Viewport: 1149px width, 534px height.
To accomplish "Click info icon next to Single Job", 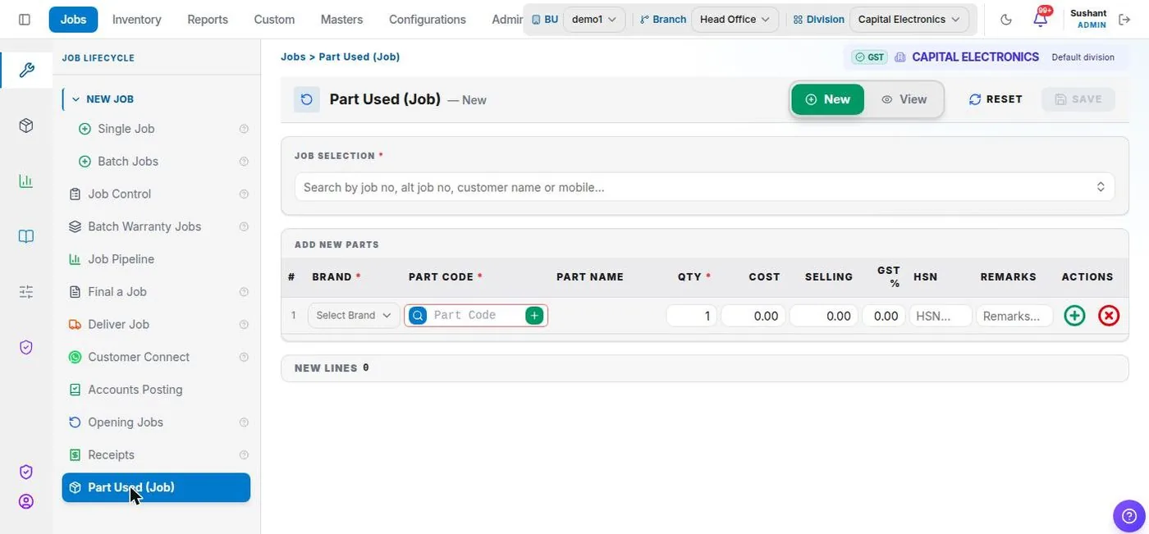I will (244, 129).
